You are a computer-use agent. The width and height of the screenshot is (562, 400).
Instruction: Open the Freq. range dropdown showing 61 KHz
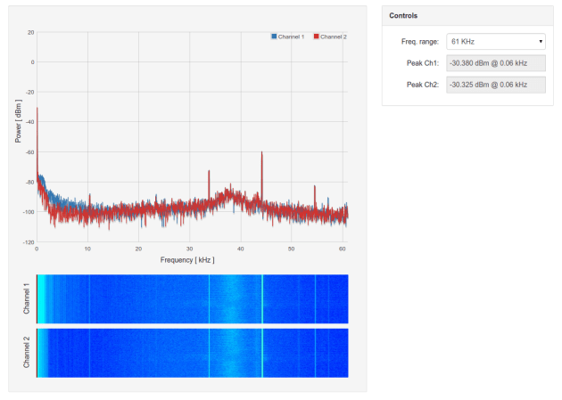point(496,42)
